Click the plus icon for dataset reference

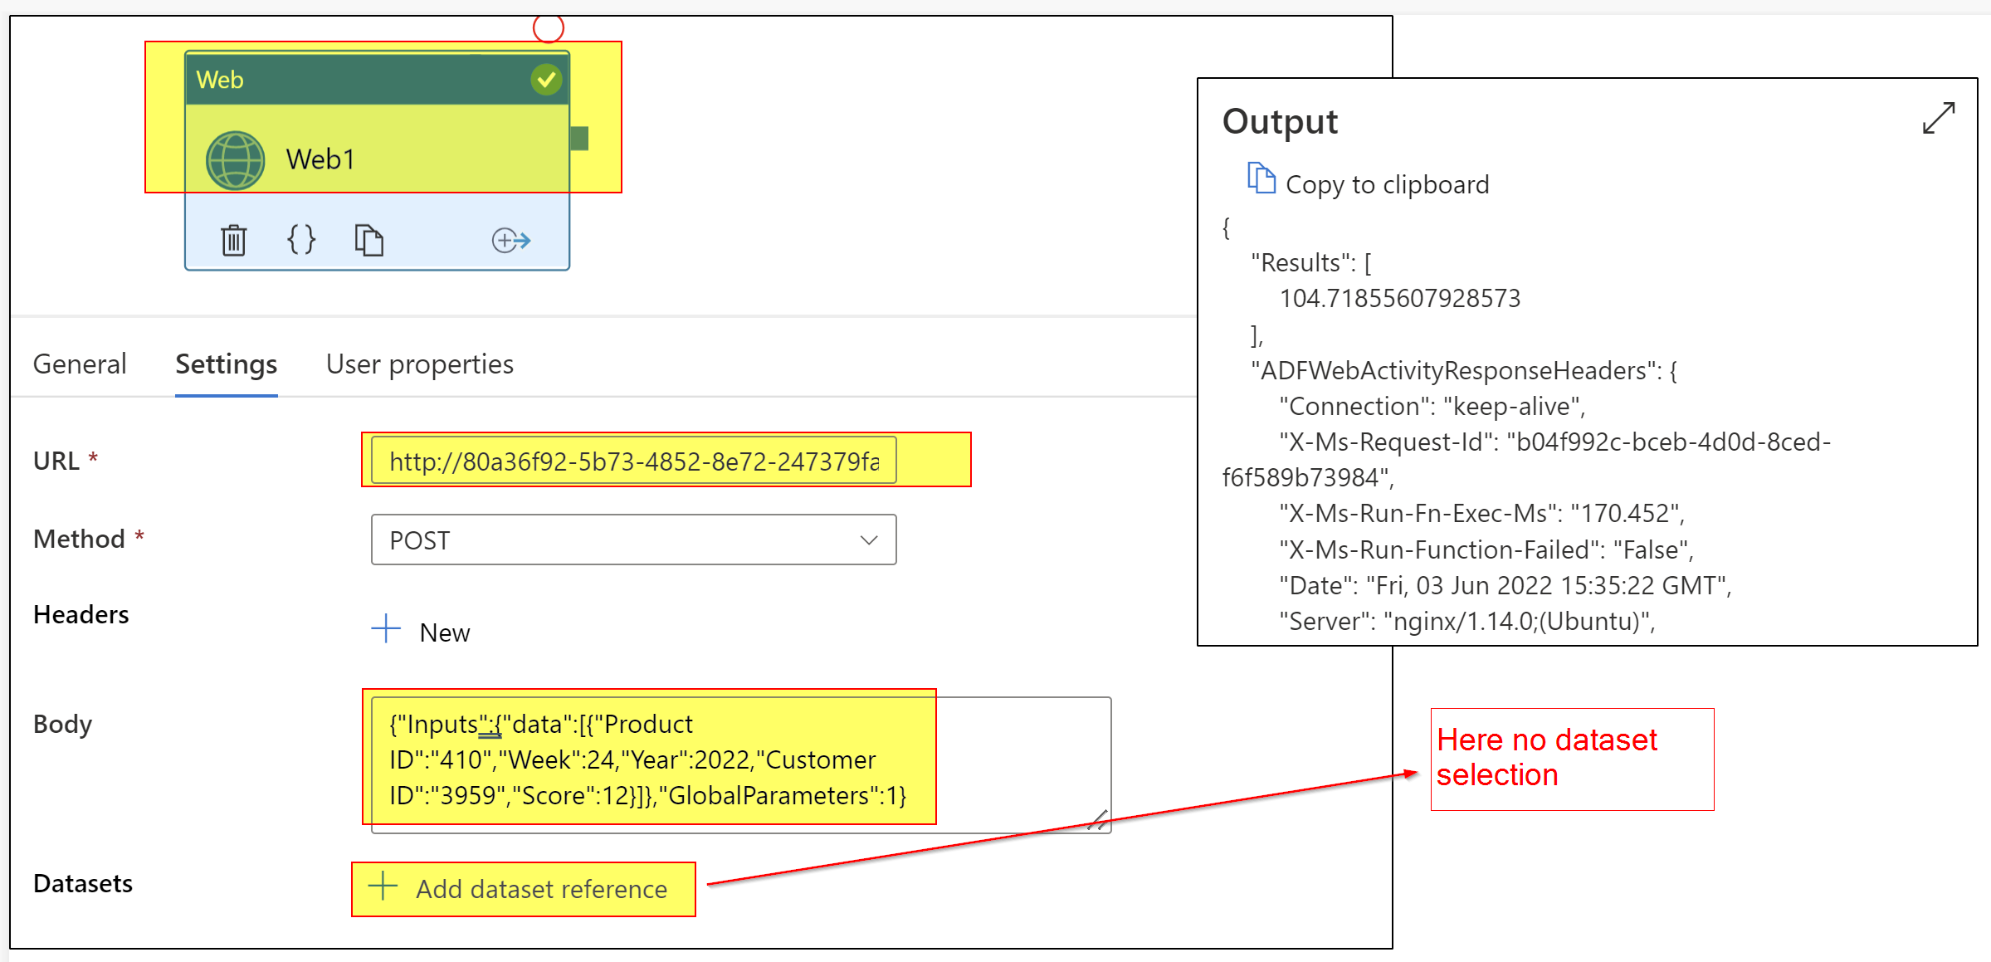[x=383, y=886]
